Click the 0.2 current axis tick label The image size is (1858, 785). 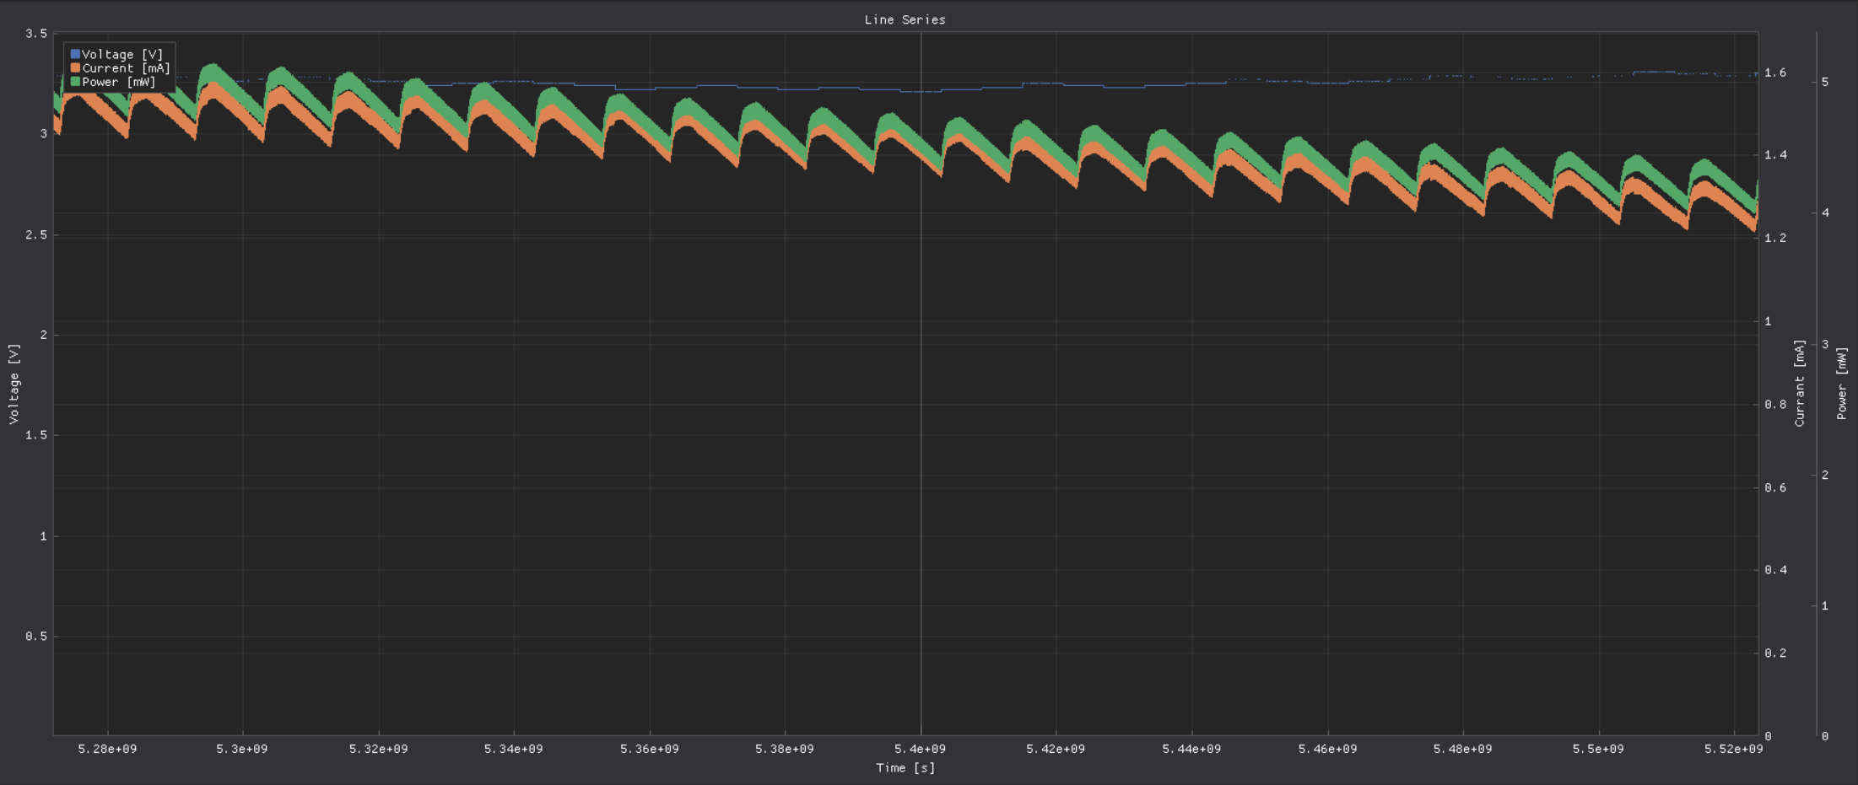1775,653
